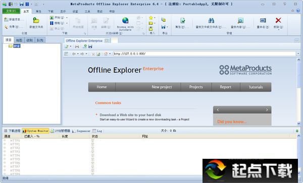The height and width of the screenshot is (183, 303).
Task: Click into the URL address field
Action: 205,53
